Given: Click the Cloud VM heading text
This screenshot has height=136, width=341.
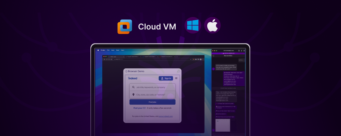Looking at the screenshot, I should [157, 27].
